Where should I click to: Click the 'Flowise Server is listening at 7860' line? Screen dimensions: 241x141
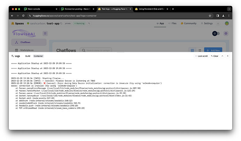53,81
